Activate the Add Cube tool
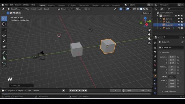 point(4,64)
